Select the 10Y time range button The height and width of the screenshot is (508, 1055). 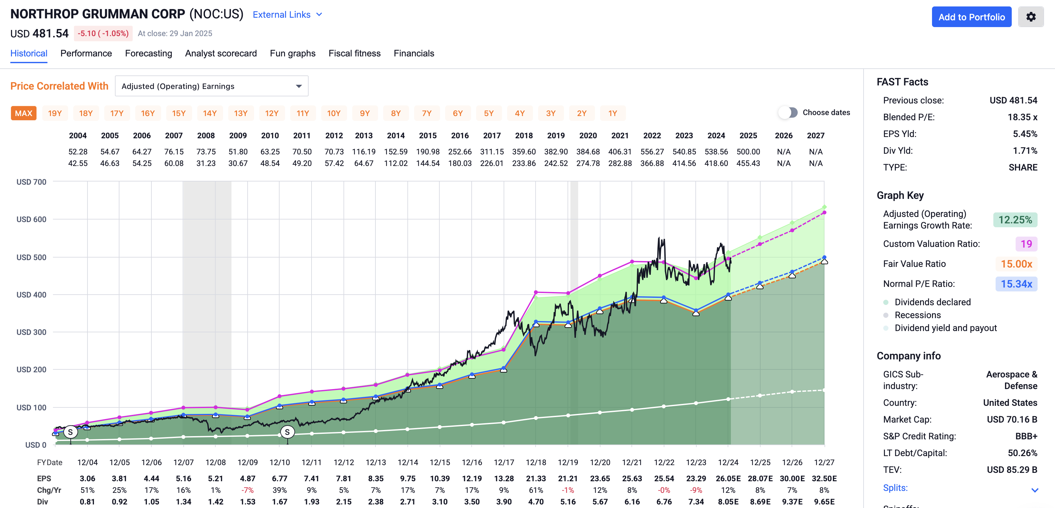click(334, 113)
